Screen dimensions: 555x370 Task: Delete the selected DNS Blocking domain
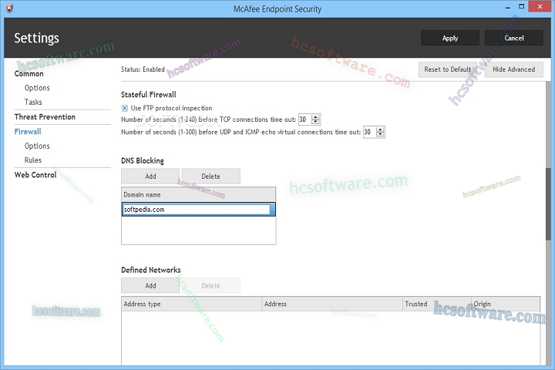coord(211,177)
